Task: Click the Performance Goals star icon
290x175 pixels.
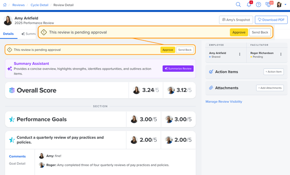Action: (x=12, y=119)
